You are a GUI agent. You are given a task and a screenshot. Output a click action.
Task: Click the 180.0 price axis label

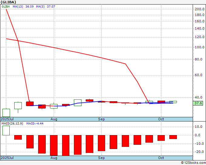[200, 15]
